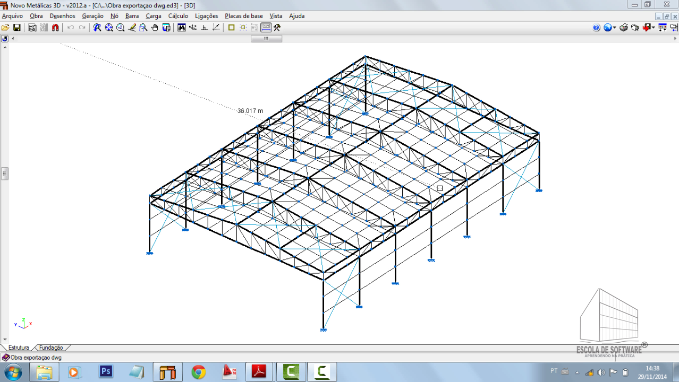Image resolution: width=679 pixels, height=382 pixels.
Task: Open the Placas de base menu
Action: [243, 16]
